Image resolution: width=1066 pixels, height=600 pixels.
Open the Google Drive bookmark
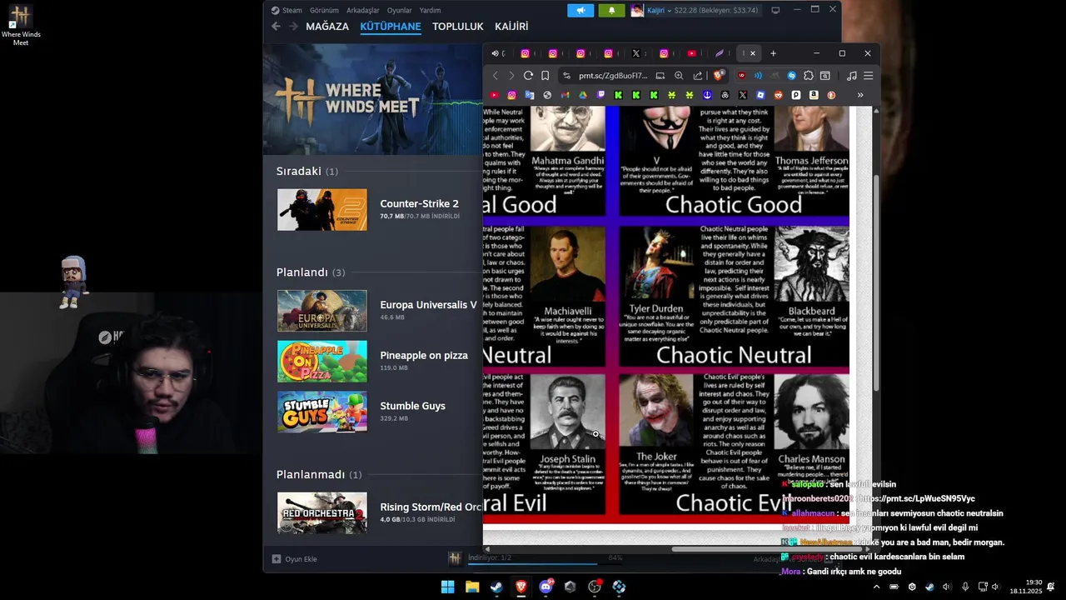pyautogui.click(x=583, y=95)
